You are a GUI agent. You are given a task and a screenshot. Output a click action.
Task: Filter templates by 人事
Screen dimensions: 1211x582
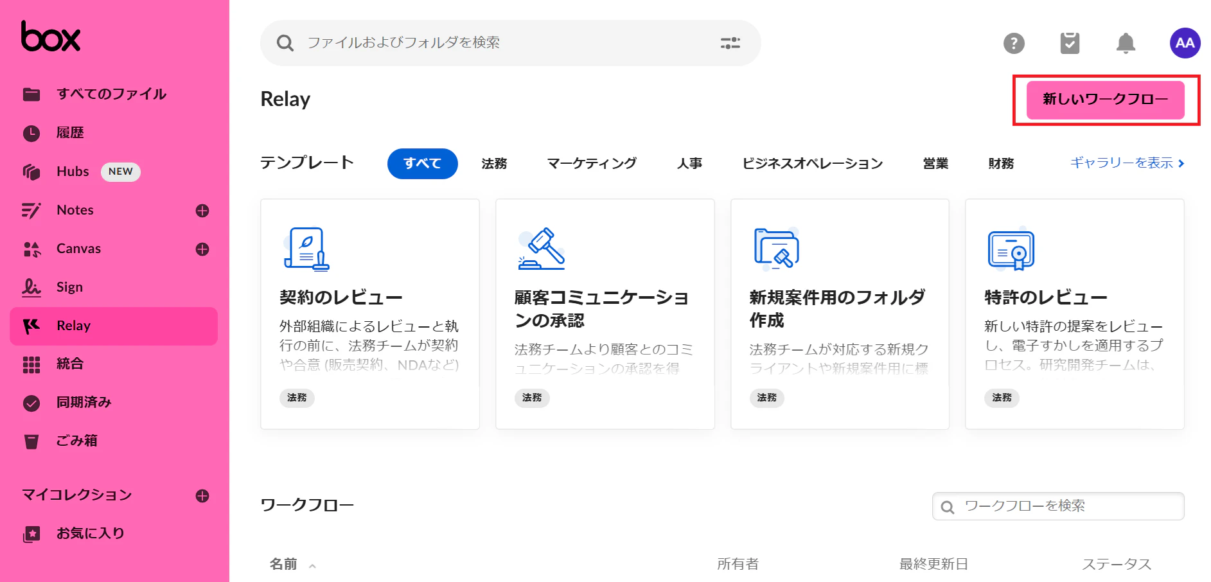(689, 164)
